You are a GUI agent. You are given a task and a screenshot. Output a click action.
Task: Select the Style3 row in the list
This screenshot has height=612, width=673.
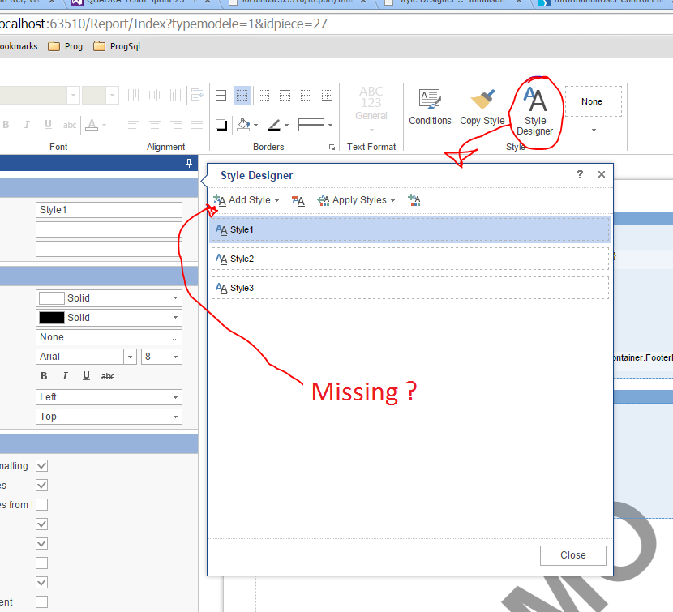[x=410, y=288]
